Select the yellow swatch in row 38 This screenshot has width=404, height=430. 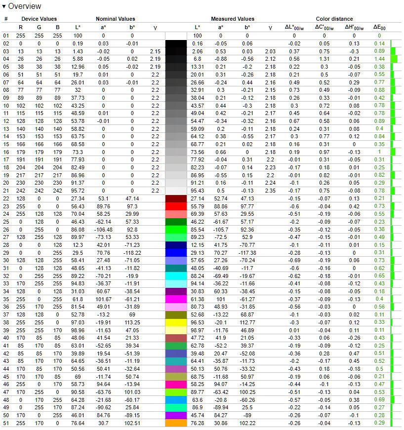pyautogui.click(x=176, y=322)
